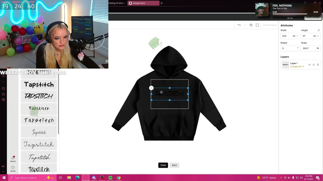
Task: Click the top-center resize handle
Action: pyautogui.click(x=170, y=88)
